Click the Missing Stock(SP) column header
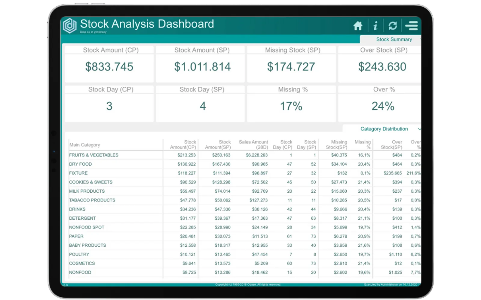Screen dimensions: 481x300 (x=336, y=145)
